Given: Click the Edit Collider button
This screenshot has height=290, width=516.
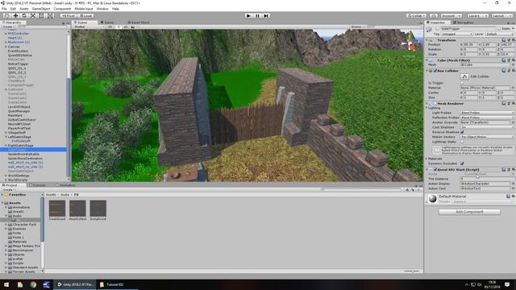Looking at the screenshot, I should [x=464, y=77].
